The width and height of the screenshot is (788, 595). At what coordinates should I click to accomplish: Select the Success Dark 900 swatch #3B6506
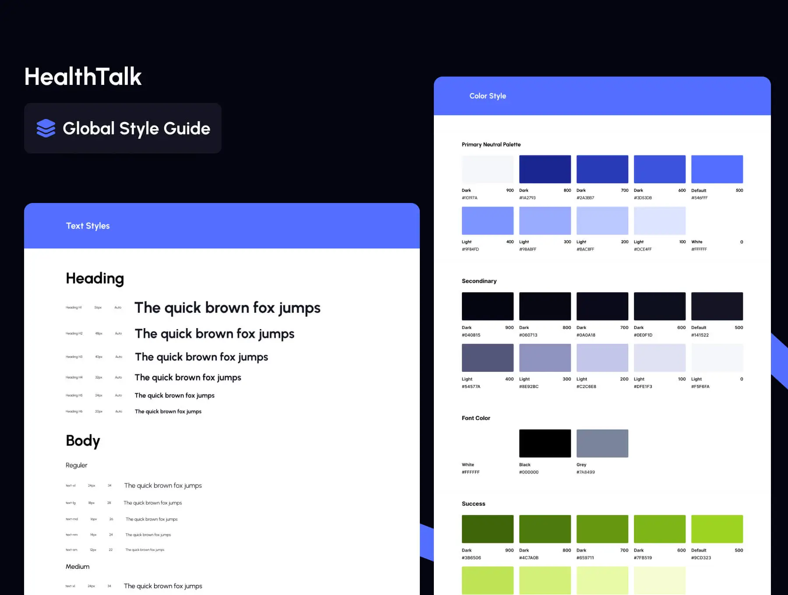coord(487,529)
